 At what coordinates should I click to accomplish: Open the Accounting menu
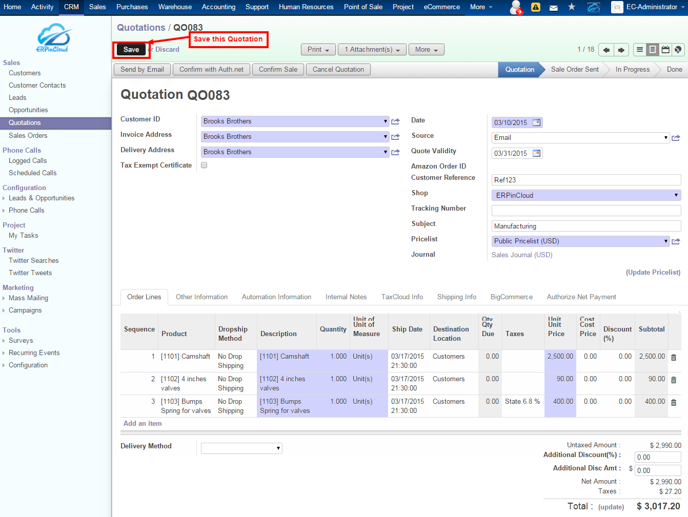pos(218,7)
